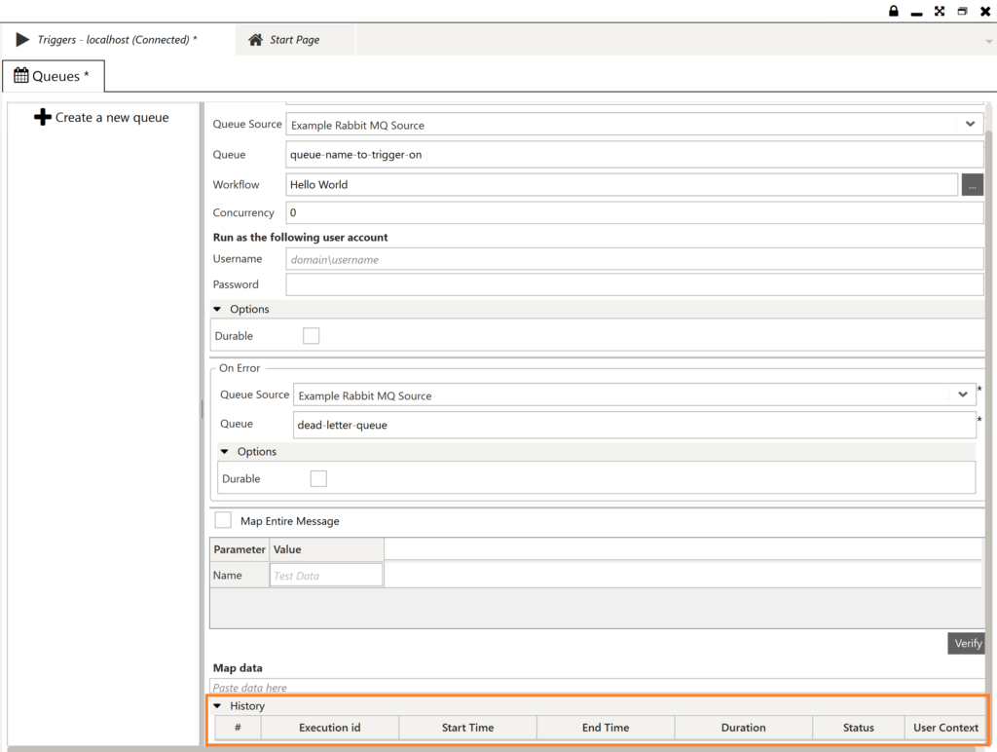Enable the Durable checkbox under Options
This screenshot has height=752, width=997.
(x=311, y=335)
